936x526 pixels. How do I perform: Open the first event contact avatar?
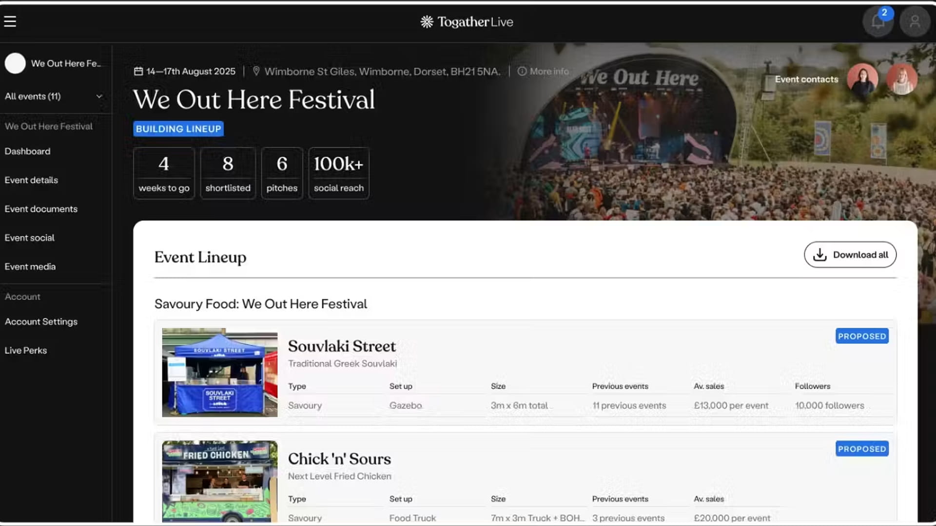click(x=862, y=79)
